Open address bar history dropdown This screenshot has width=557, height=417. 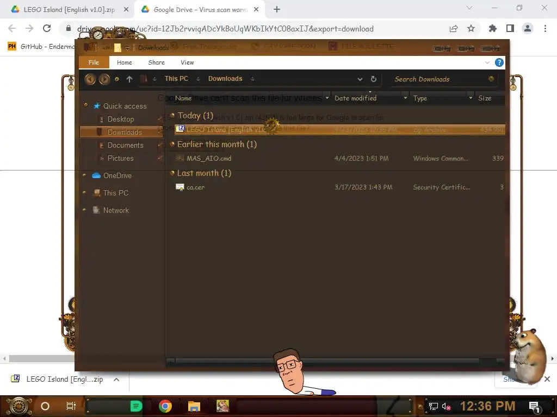tap(360, 79)
